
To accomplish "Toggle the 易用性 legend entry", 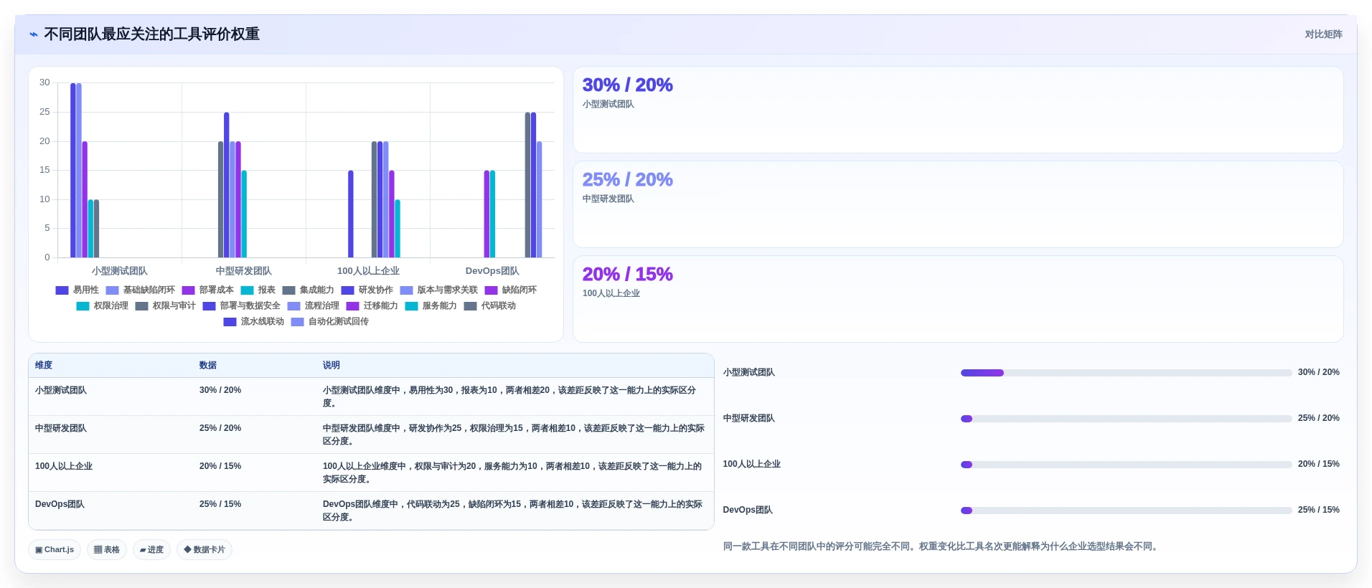I will point(77,290).
